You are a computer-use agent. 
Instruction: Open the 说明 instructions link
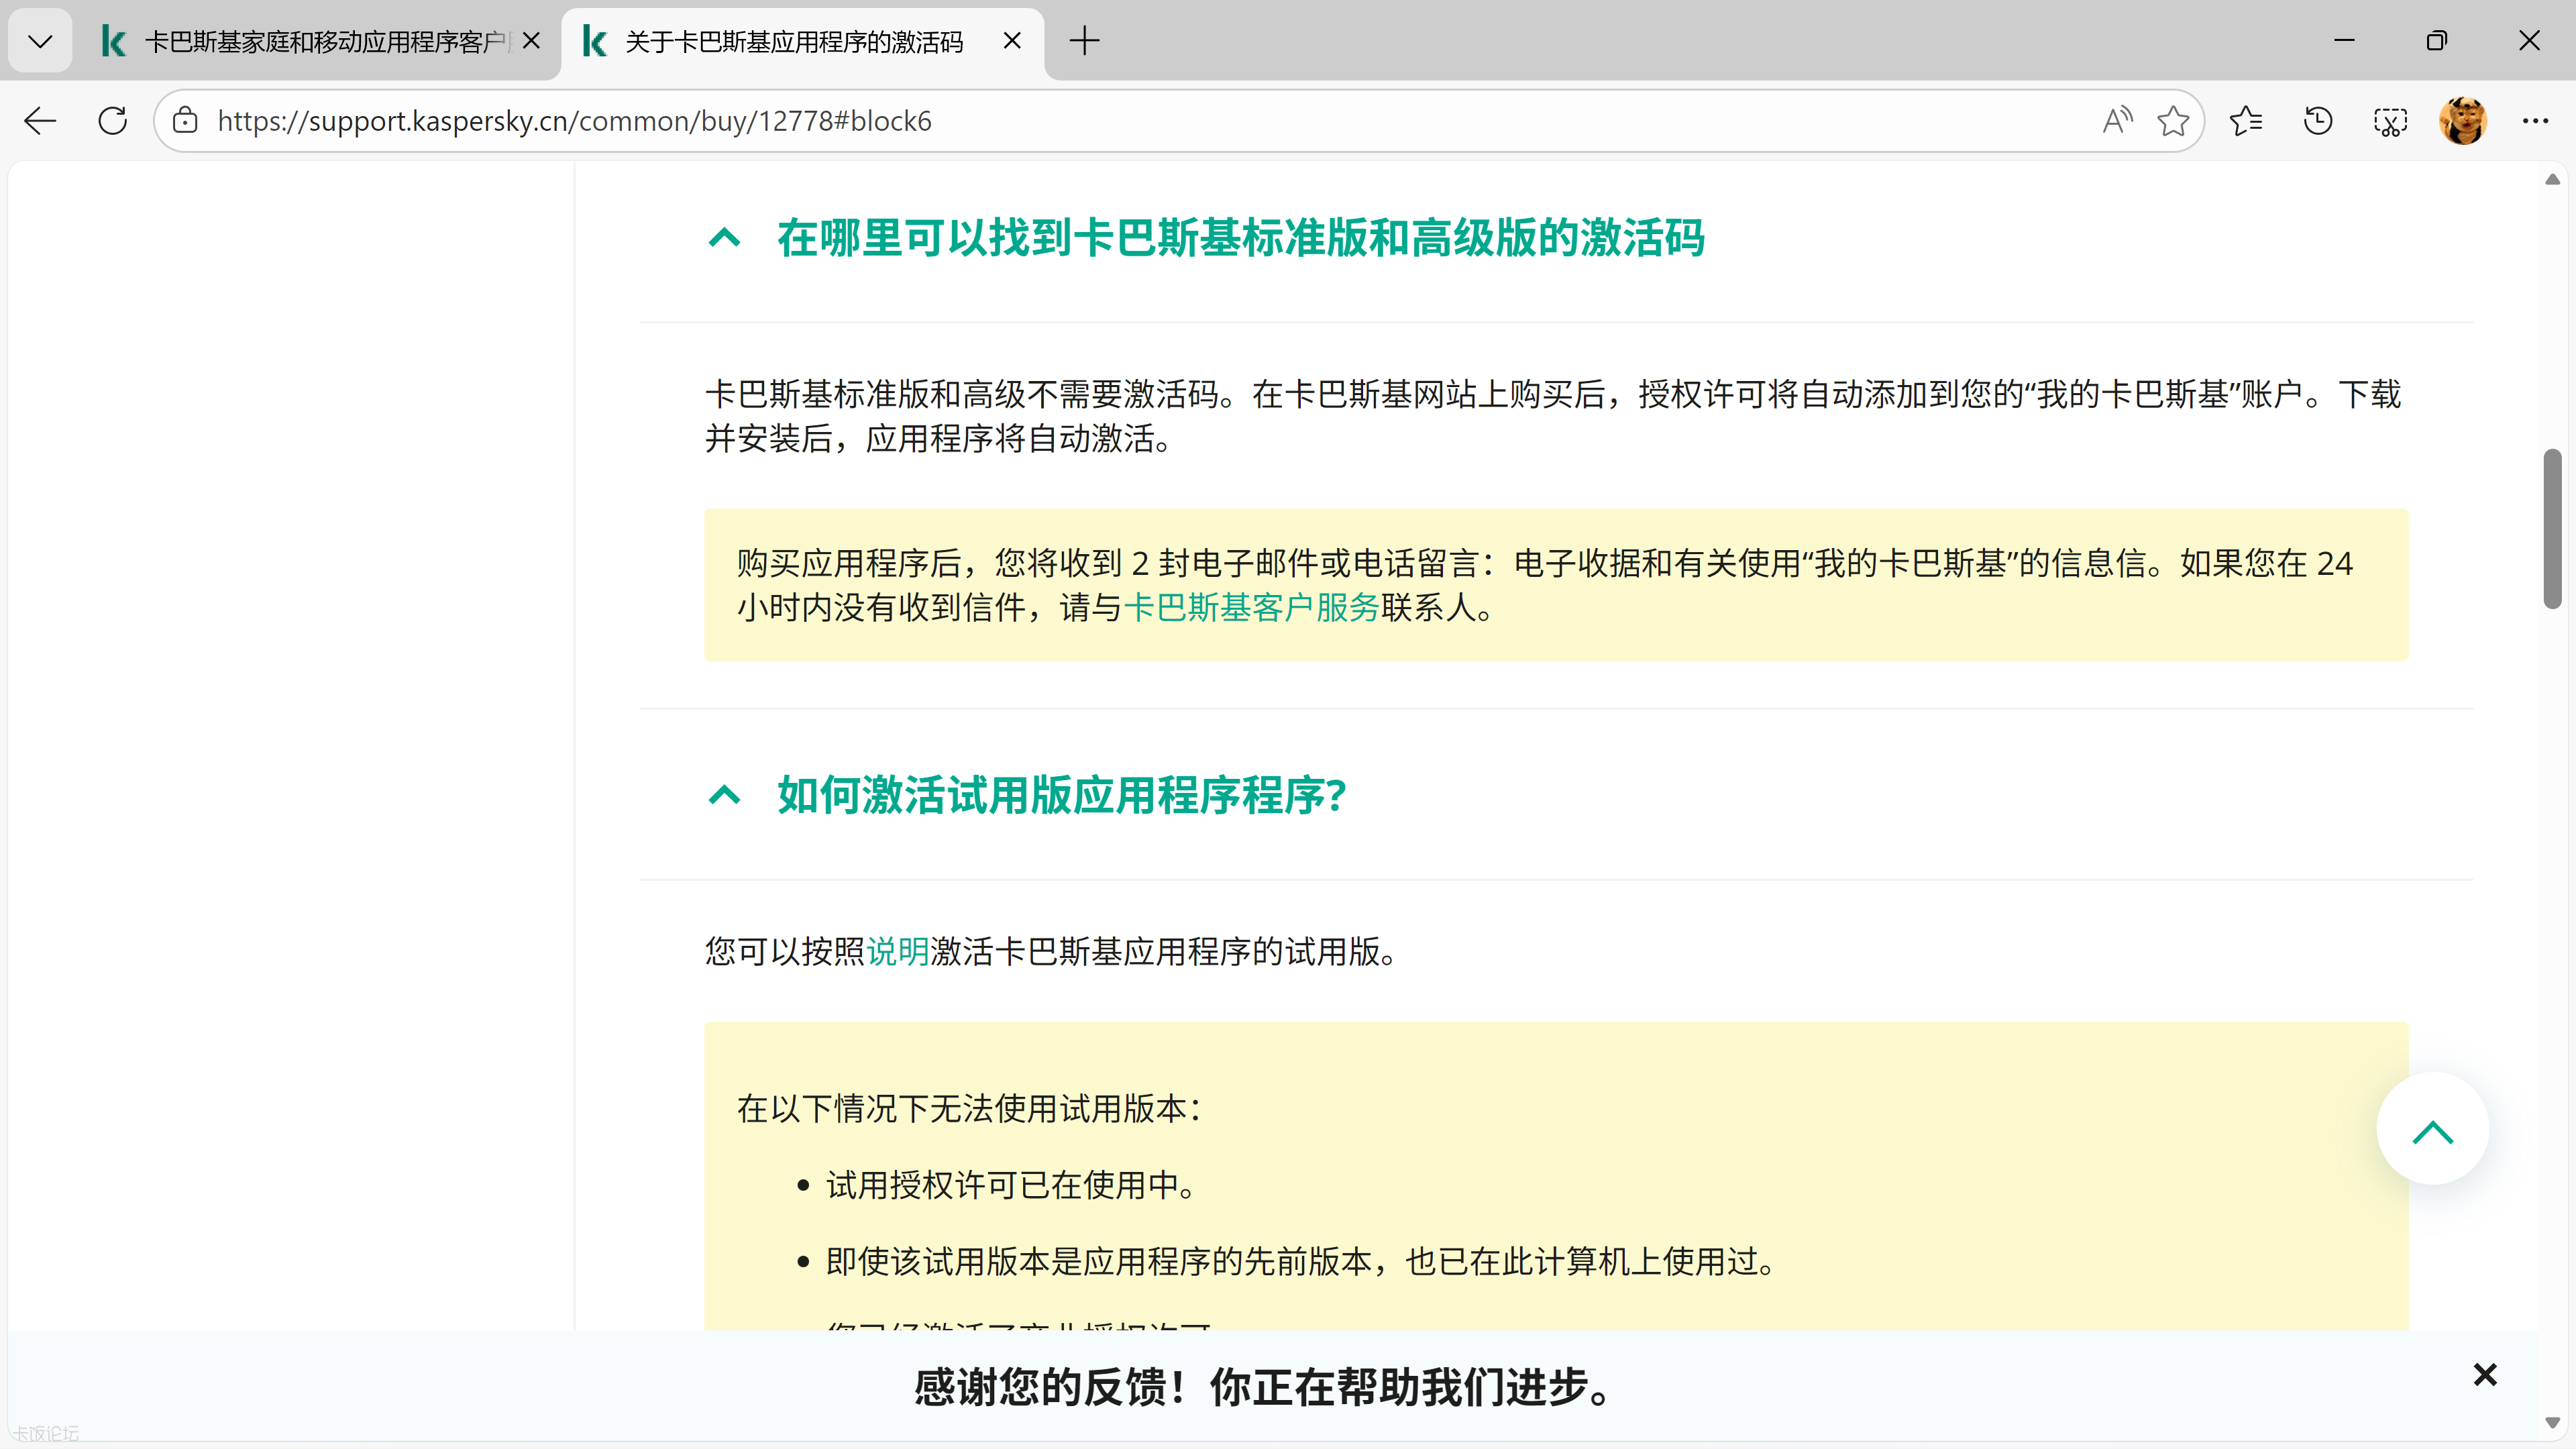tap(897, 952)
